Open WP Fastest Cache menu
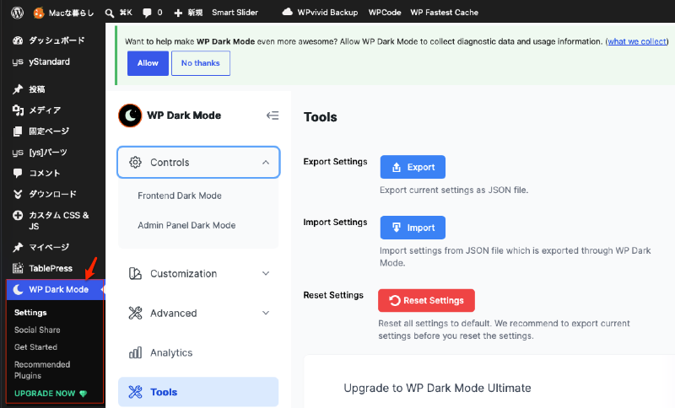 pos(444,13)
